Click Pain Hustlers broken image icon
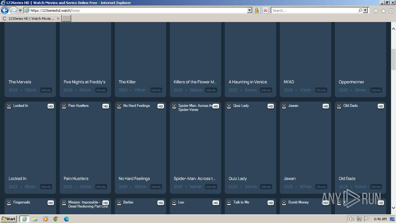 pos(64,106)
